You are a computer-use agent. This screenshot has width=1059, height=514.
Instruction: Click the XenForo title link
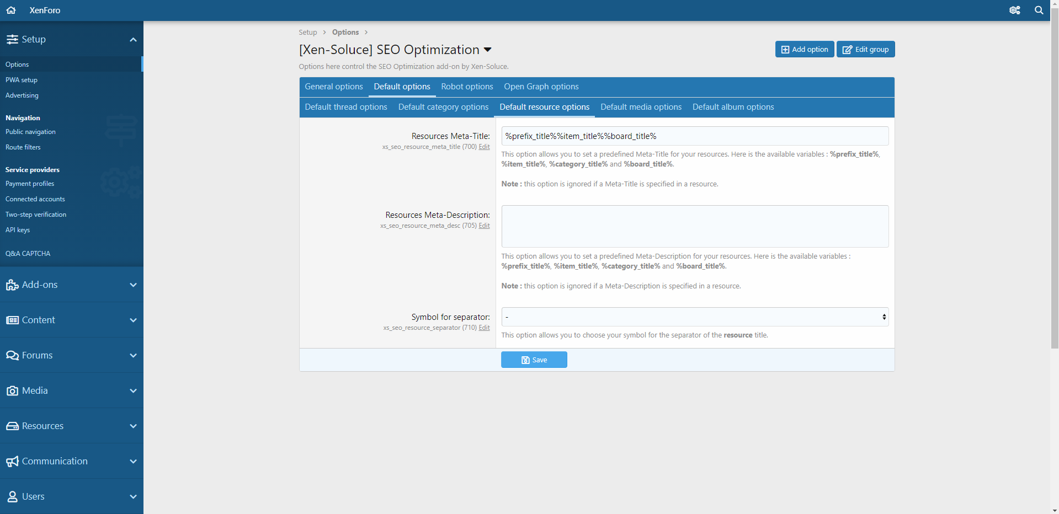point(45,10)
